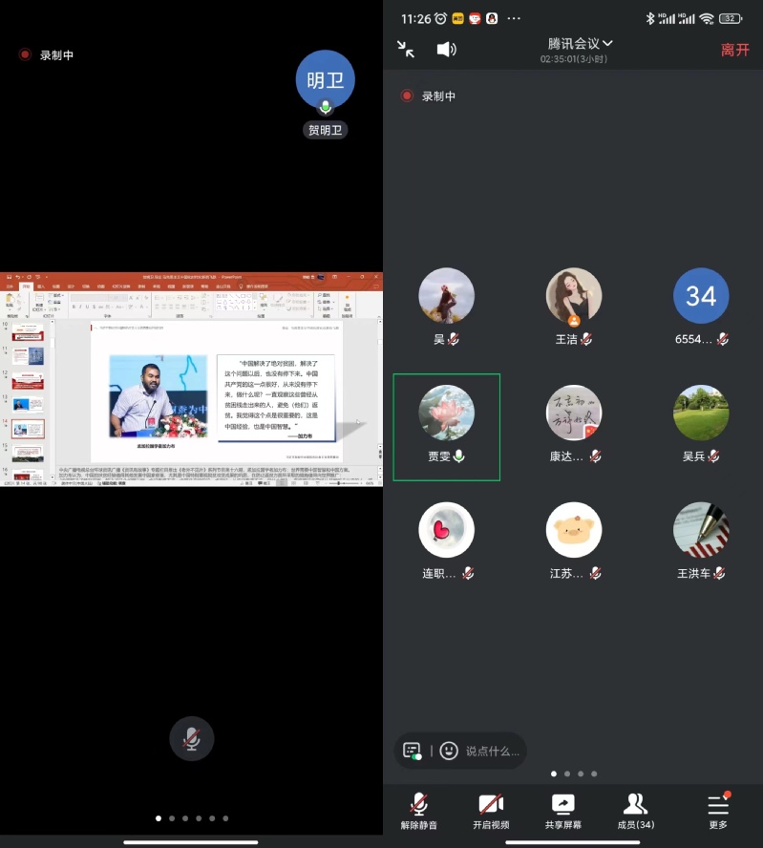Screen dimensions: 763x848
Task: Open the emoji reaction picker
Action: pos(449,751)
